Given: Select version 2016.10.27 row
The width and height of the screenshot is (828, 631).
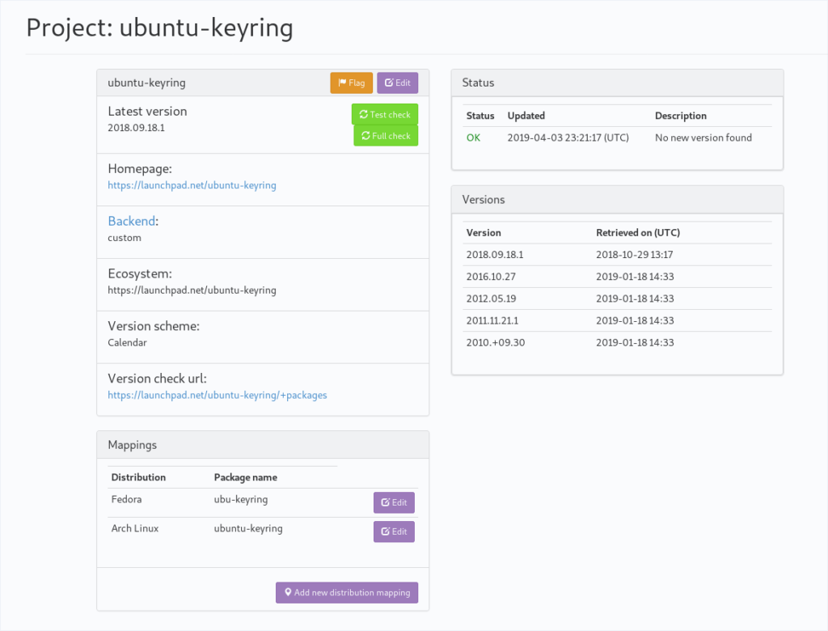Looking at the screenshot, I should pos(617,277).
